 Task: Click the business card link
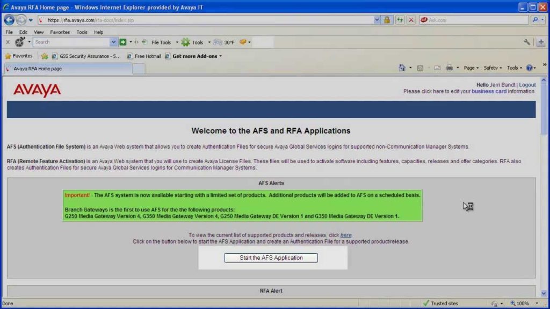[x=489, y=91]
